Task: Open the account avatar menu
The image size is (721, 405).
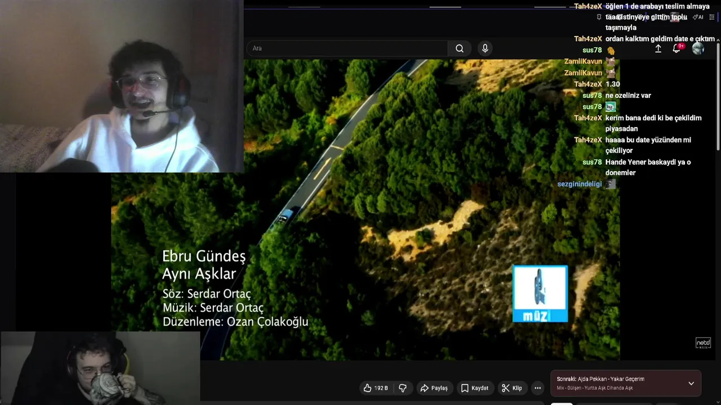Action: 698,49
